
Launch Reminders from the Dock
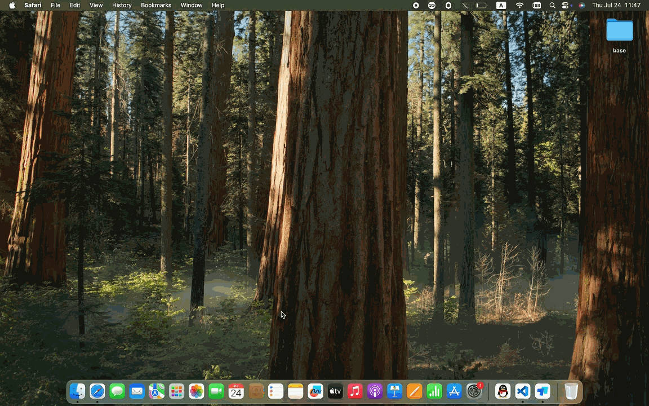[x=275, y=391]
